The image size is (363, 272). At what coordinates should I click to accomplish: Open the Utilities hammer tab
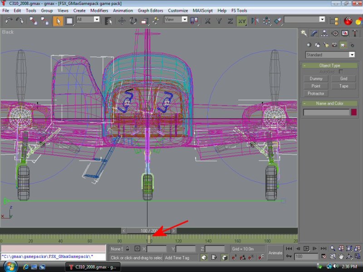pos(354,33)
